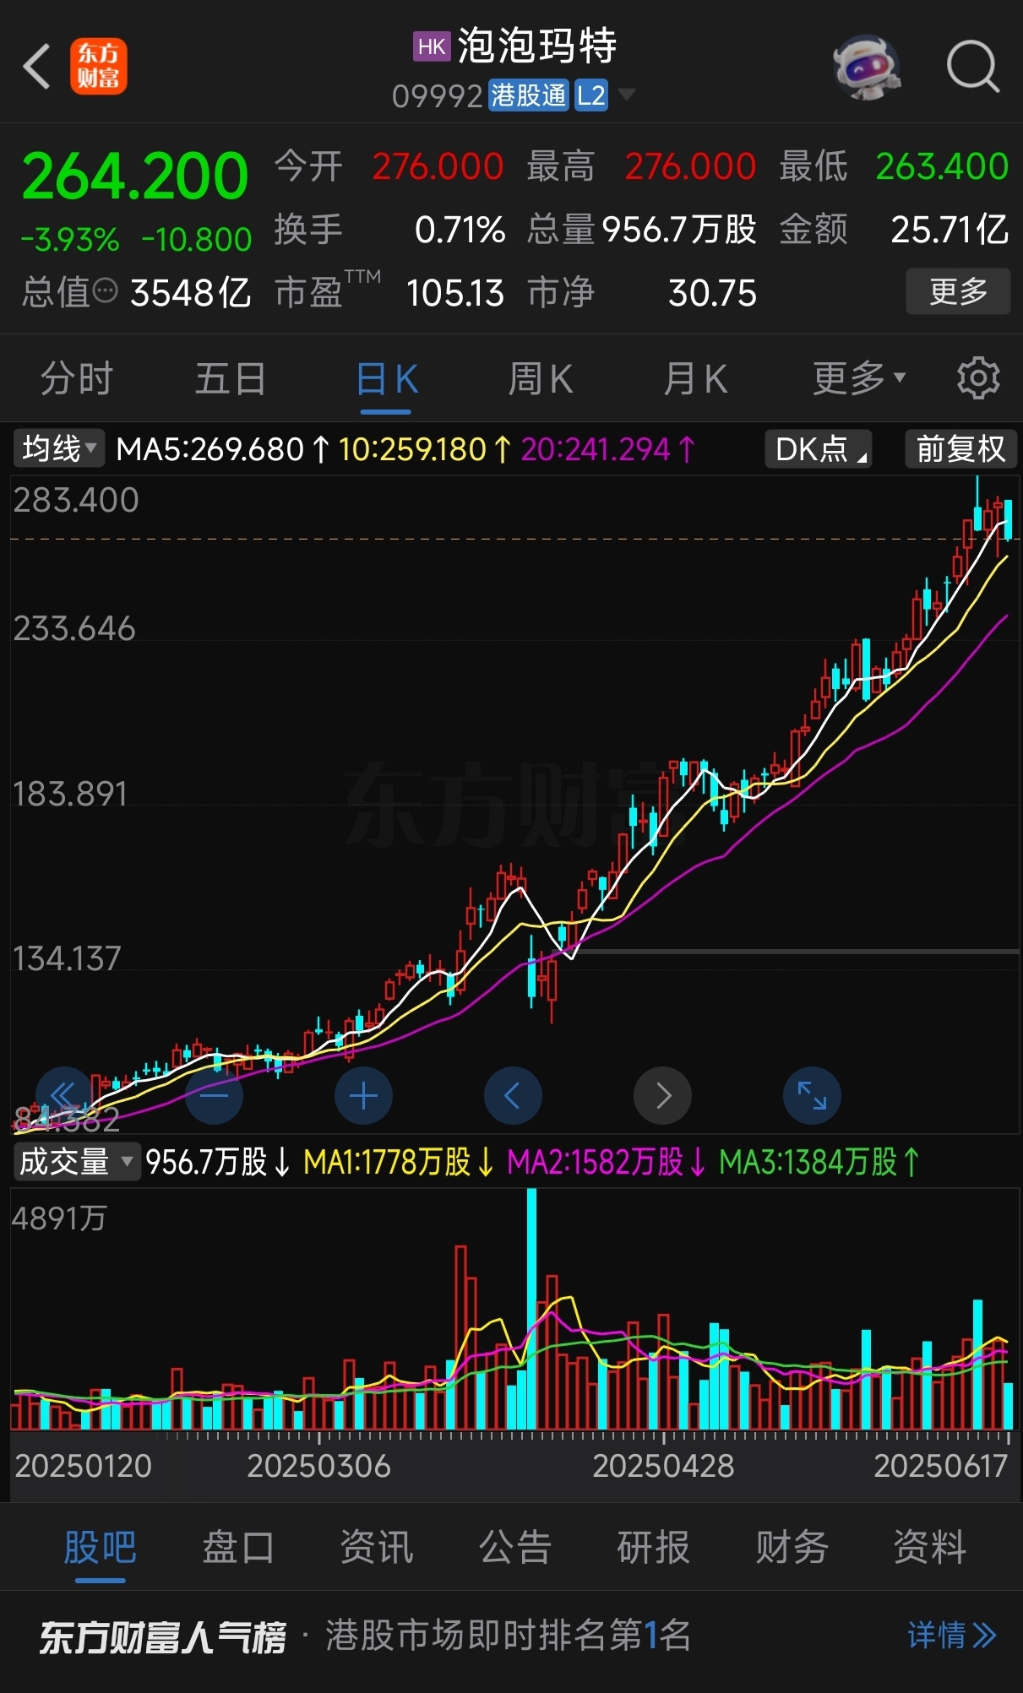Tap the HK market badge
This screenshot has width=1023, height=1693.
(431, 46)
